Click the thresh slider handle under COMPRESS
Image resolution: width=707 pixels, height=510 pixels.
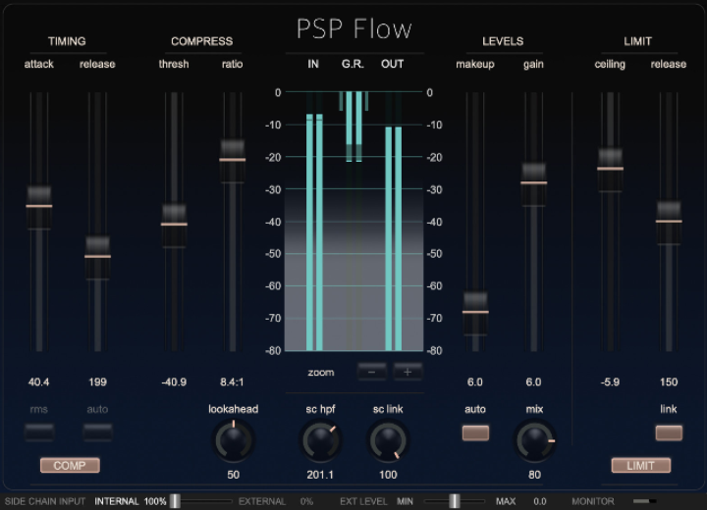(x=174, y=225)
